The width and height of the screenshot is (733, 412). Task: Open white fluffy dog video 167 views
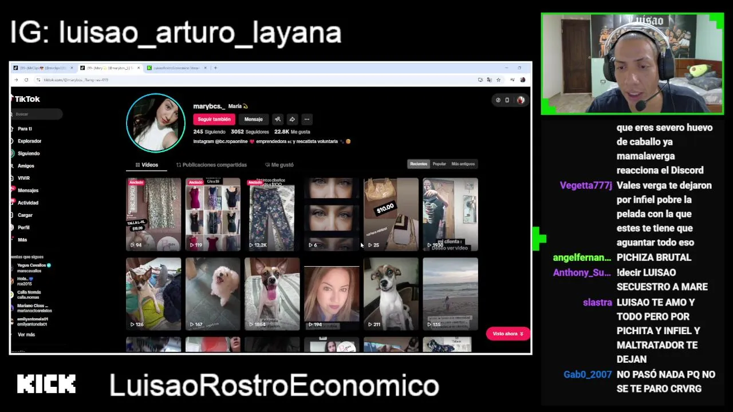[212, 294]
